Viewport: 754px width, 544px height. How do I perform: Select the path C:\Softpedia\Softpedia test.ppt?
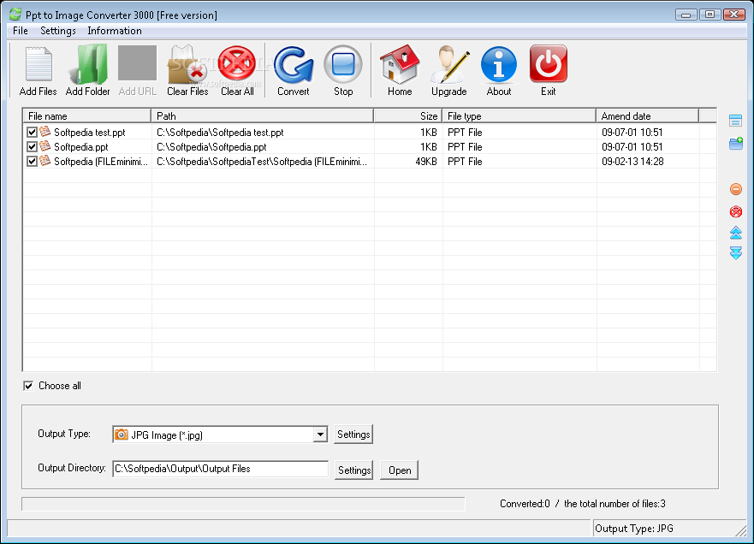(x=220, y=133)
